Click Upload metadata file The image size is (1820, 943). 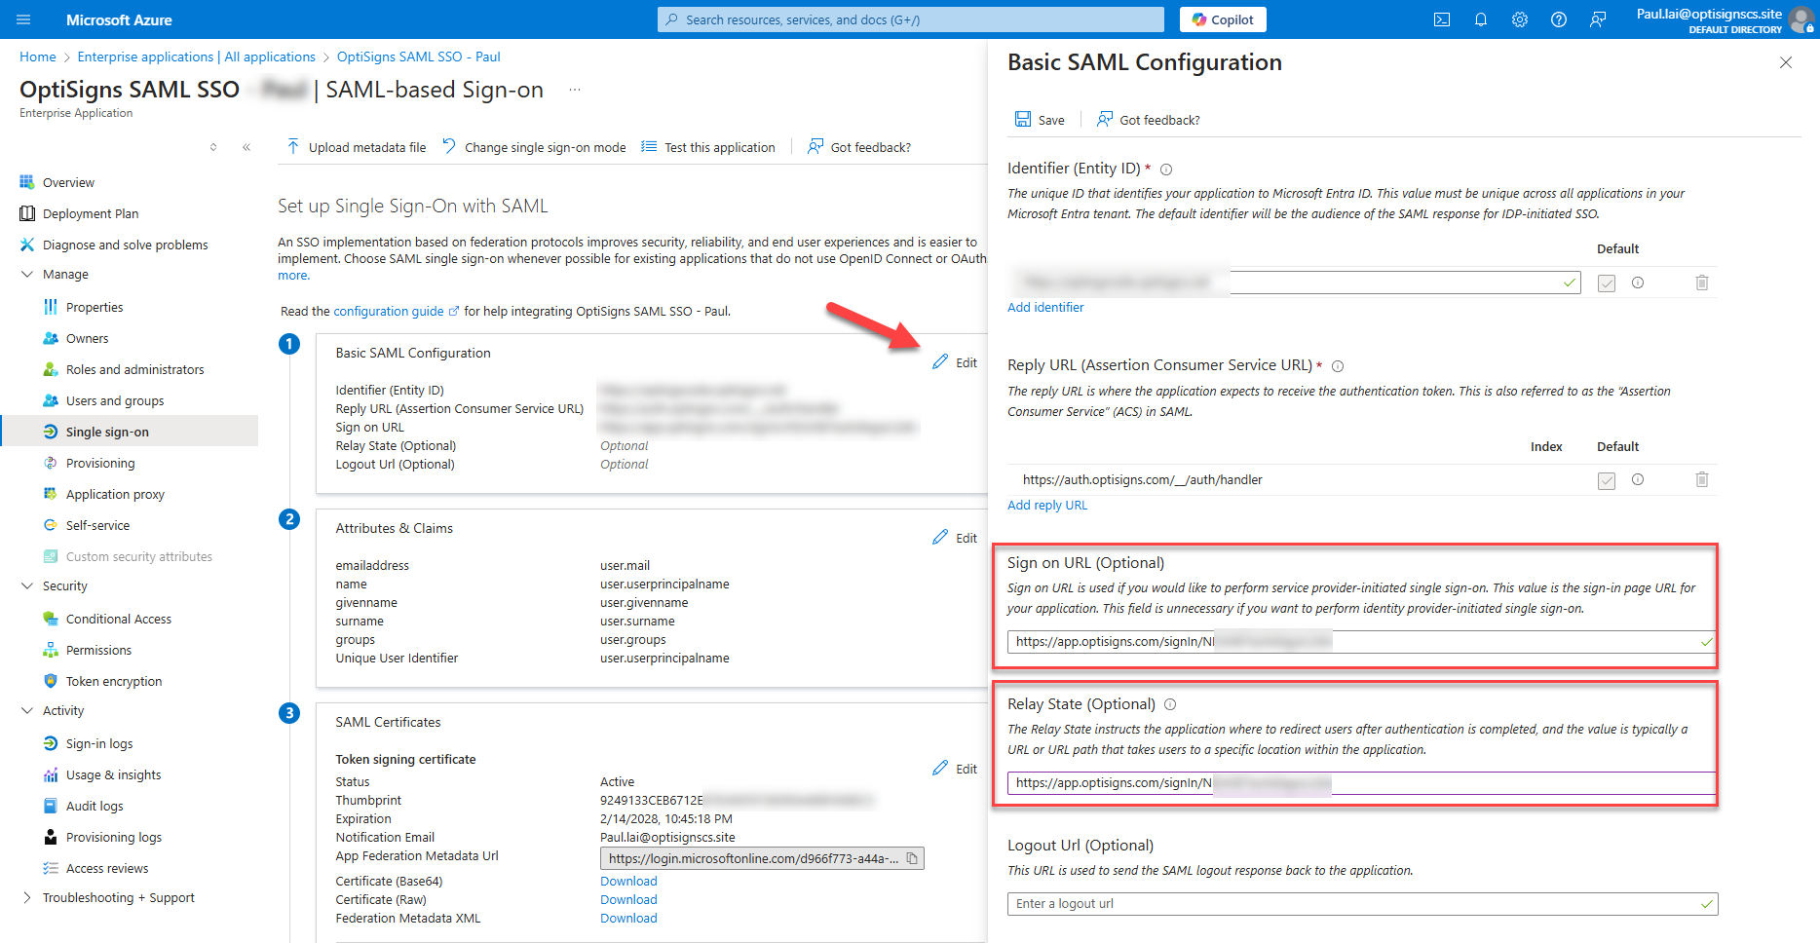pos(357,147)
